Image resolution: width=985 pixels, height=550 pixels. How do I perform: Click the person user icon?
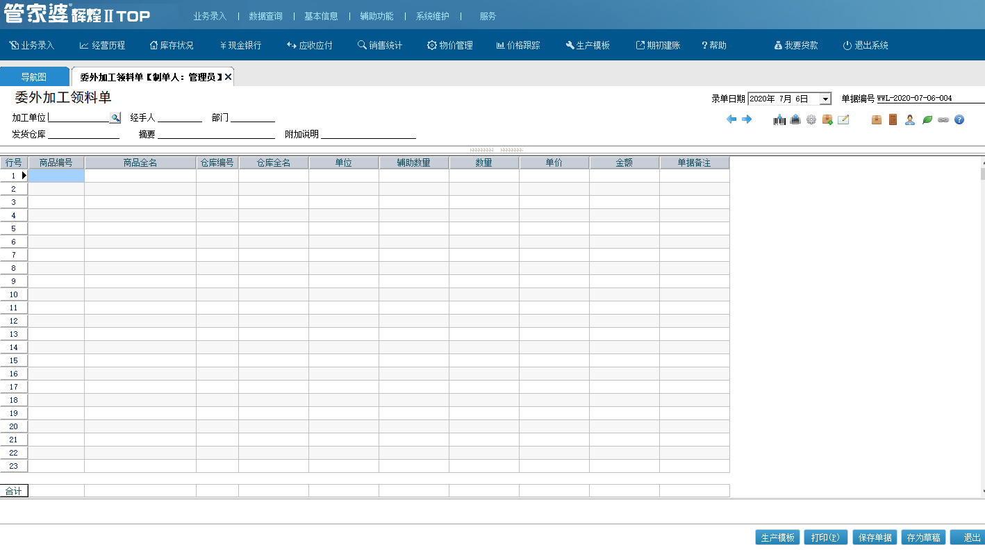(910, 119)
